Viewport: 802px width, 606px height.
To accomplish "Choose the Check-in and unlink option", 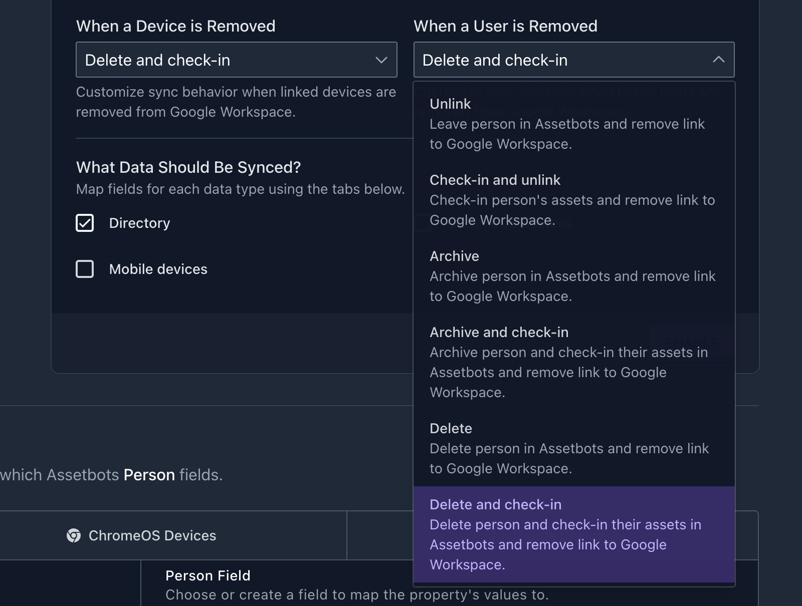I will 574,200.
